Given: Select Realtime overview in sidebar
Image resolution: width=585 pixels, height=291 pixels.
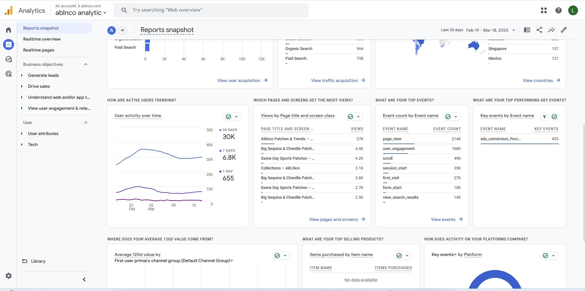Looking at the screenshot, I should [42, 39].
